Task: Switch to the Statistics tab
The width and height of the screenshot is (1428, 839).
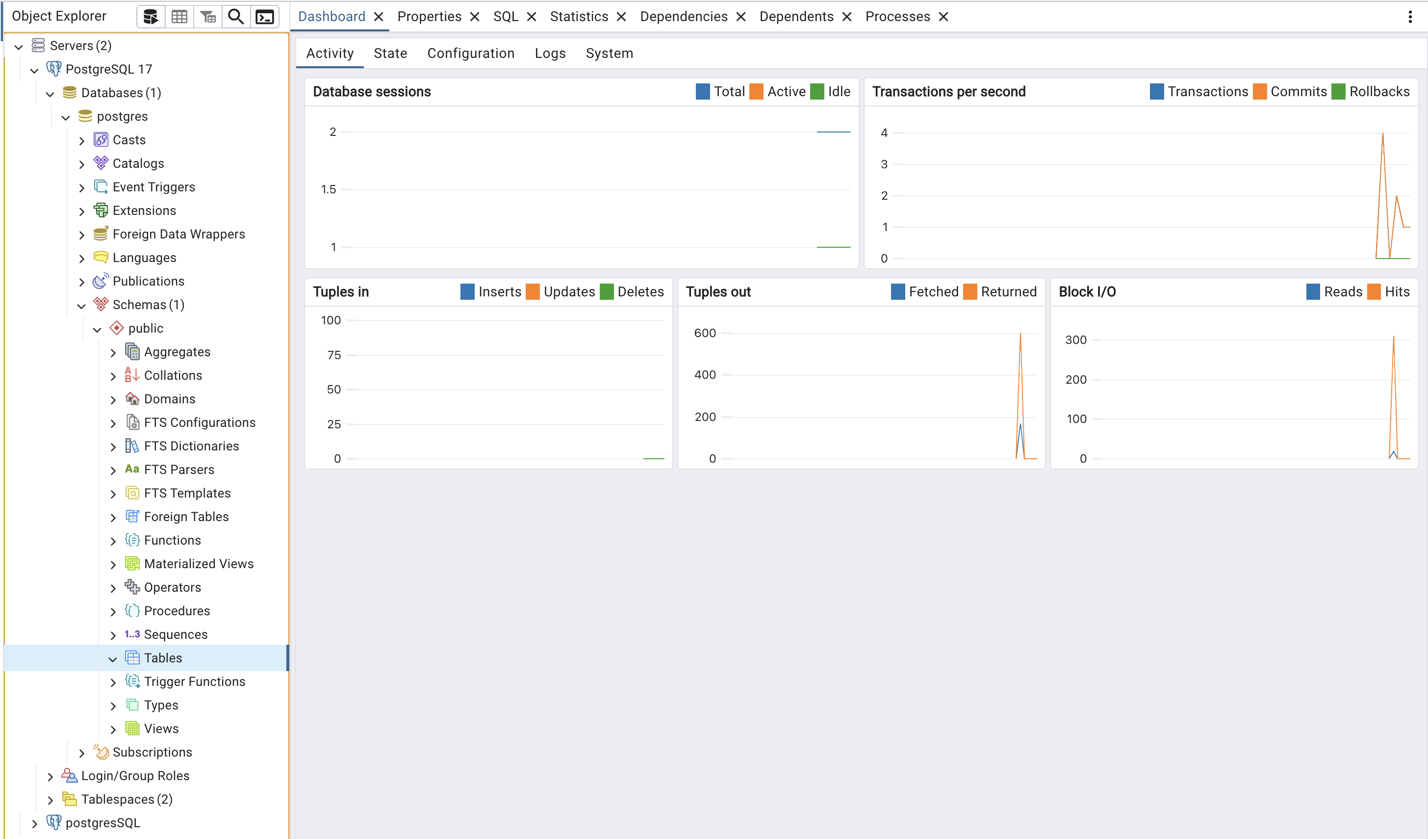Action: click(579, 17)
